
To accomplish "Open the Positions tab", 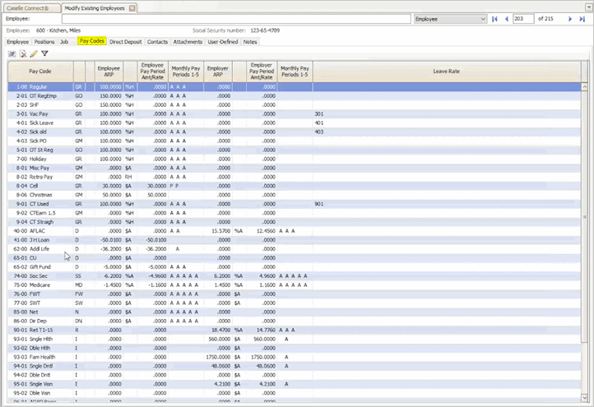I will (x=44, y=40).
